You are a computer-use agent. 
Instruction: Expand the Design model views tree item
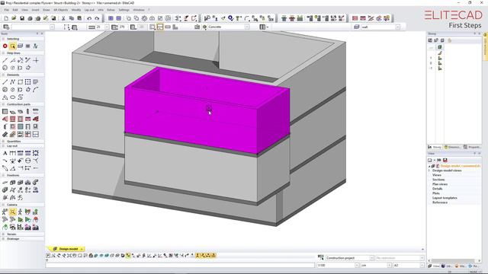tap(429, 170)
